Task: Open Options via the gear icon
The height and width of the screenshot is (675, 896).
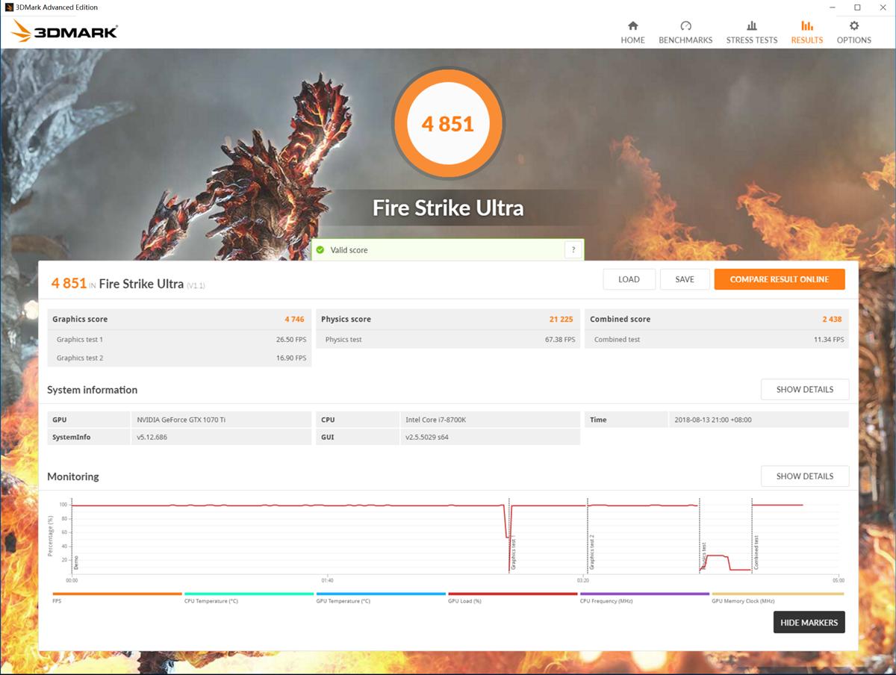Action: (853, 26)
